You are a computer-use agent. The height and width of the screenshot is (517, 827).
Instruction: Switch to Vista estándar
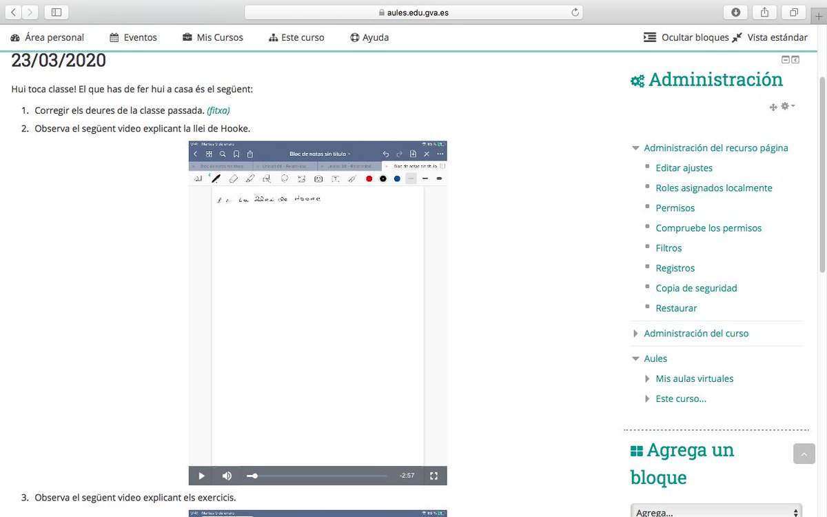click(770, 37)
